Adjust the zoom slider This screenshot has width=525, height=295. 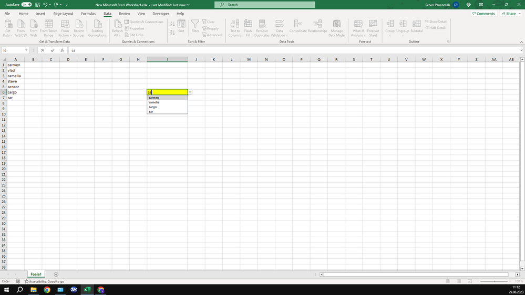495,281
